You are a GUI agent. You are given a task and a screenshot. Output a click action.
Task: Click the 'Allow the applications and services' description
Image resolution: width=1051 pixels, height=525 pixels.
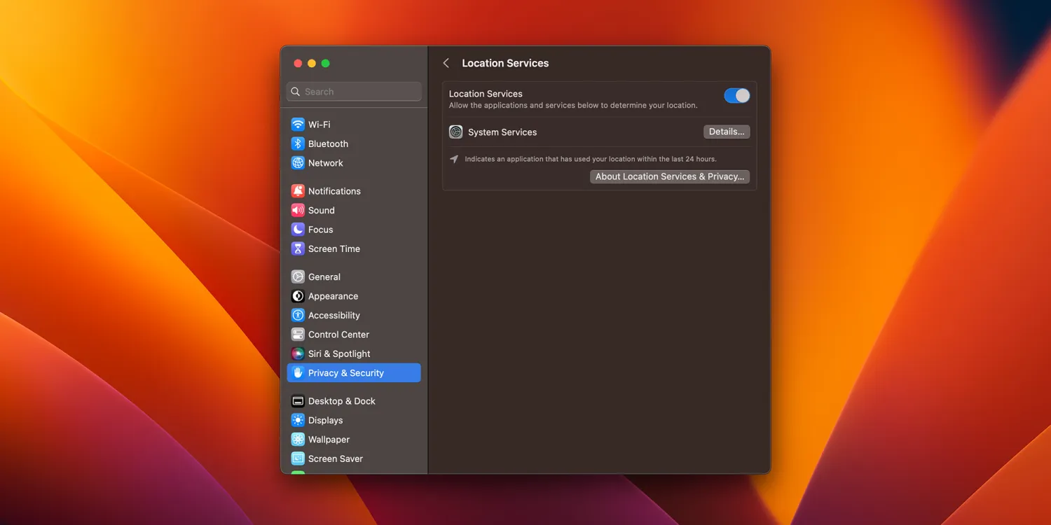[573, 105]
